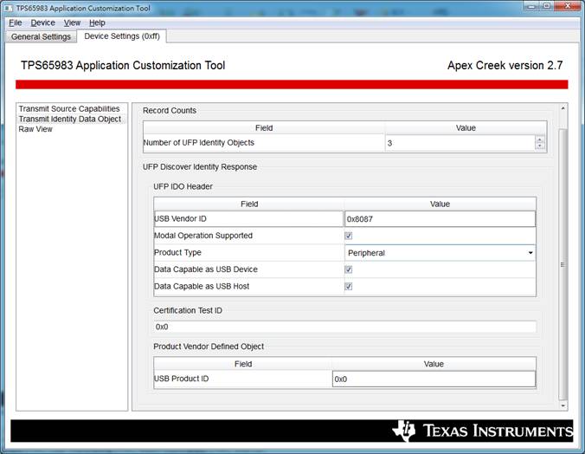Screen dimensions: 585x454
Task: Open the View menu
Action: point(72,23)
